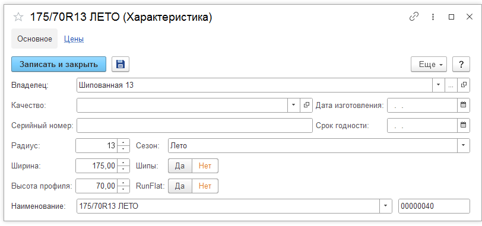Decrease the Ширина value with down arrow
The height and width of the screenshot is (226, 482).
[123, 169]
